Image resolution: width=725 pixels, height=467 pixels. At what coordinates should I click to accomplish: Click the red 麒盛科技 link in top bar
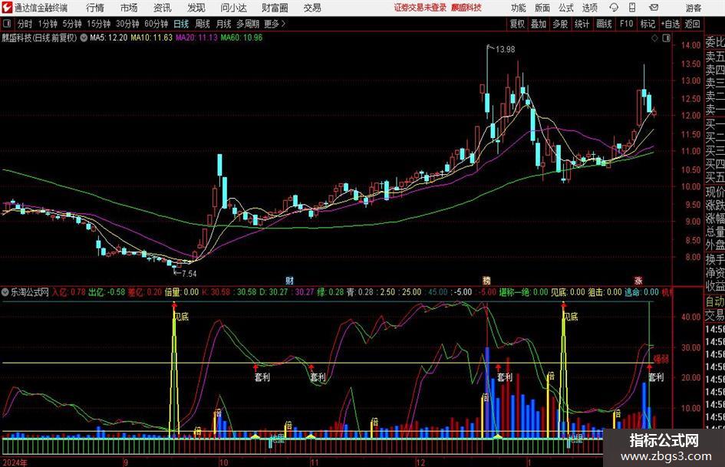click(466, 8)
